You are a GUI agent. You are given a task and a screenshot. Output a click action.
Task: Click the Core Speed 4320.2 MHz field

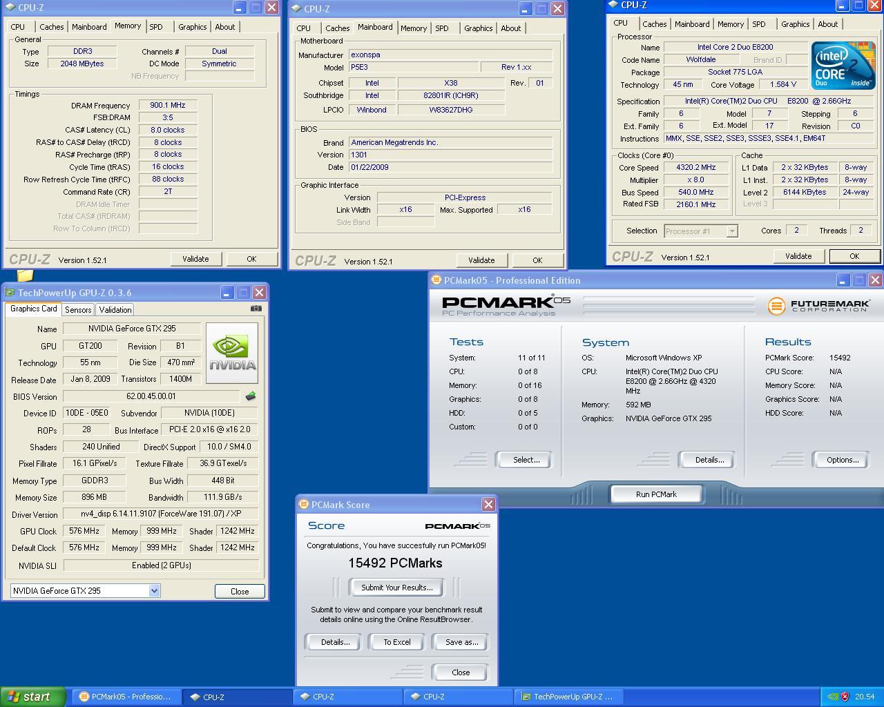click(x=695, y=167)
